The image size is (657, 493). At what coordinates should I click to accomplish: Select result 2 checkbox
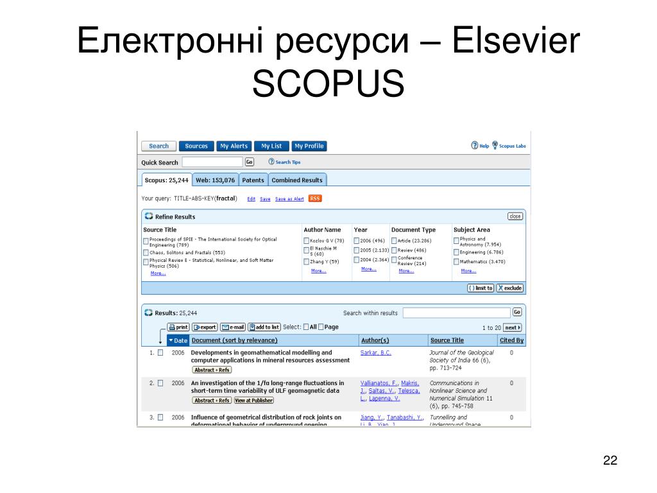[x=160, y=383]
